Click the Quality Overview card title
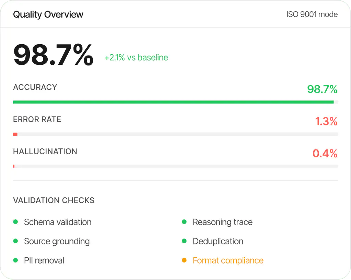The height and width of the screenshot is (280, 351). (x=48, y=15)
